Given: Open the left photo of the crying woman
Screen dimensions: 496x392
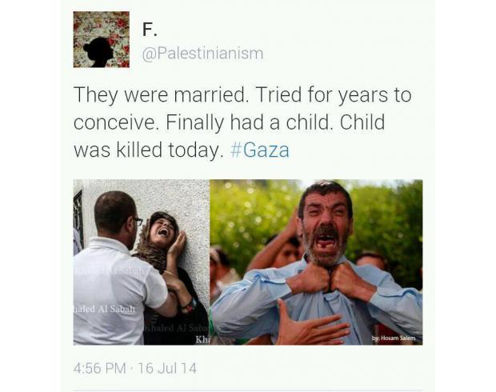Looking at the screenshot, I should (142, 262).
